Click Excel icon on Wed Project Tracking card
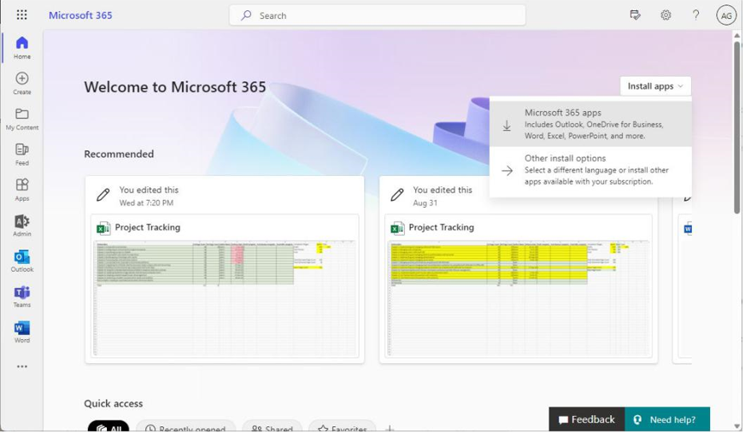The height and width of the screenshot is (434, 745). coord(103,228)
